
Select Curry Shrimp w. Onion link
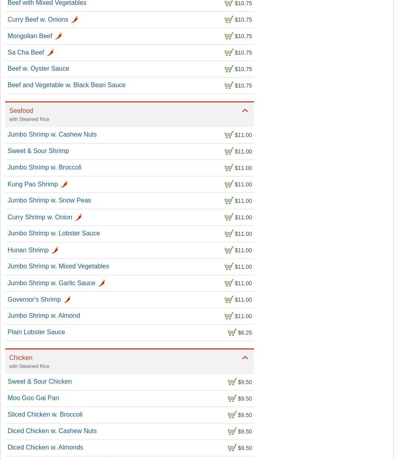coord(40,217)
